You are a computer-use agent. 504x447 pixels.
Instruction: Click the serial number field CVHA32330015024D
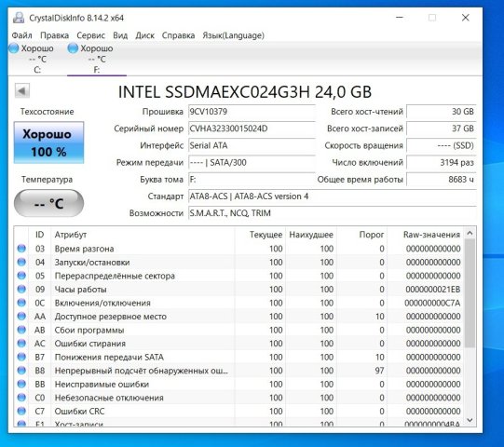(252, 129)
